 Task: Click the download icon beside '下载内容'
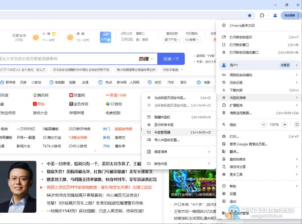point(224,90)
